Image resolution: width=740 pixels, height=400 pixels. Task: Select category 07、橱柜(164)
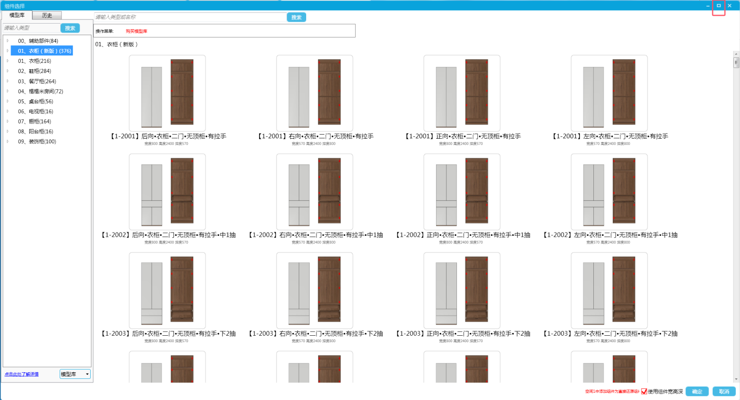tap(35, 121)
